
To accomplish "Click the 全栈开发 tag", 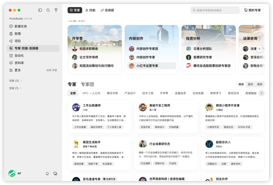I will point(145,127).
